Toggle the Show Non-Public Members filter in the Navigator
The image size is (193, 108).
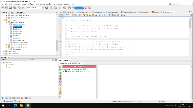click(x=14, y=98)
